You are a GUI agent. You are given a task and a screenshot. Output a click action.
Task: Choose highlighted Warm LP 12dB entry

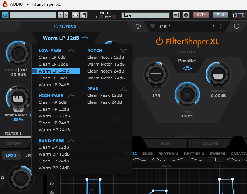point(56,71)
